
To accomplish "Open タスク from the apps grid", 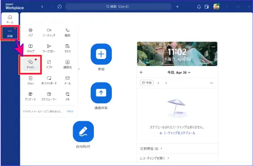I will [x=68, y=48].
